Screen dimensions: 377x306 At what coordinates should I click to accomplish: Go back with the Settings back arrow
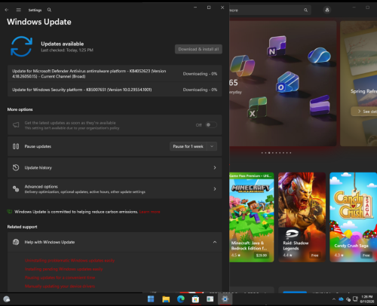[7, 10]
